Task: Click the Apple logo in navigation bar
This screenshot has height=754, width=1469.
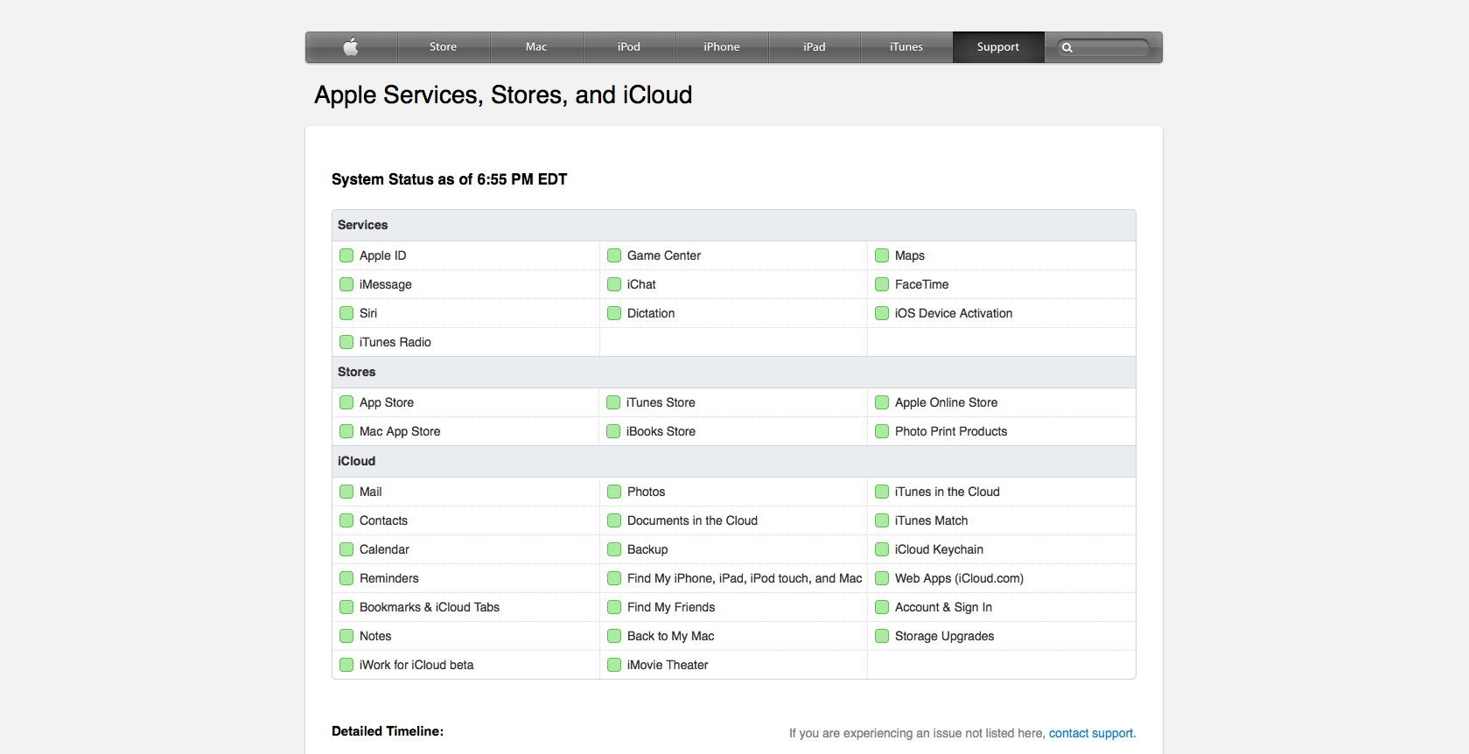Action: click(x=351, y=47)
